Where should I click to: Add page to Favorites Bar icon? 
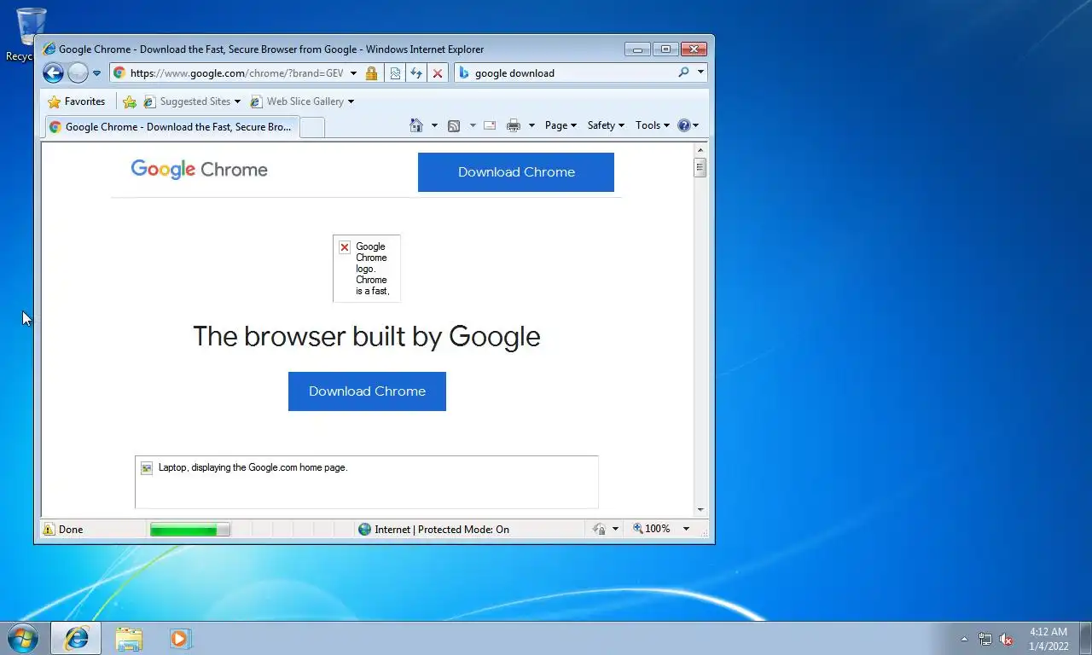[x=130, y=101]
